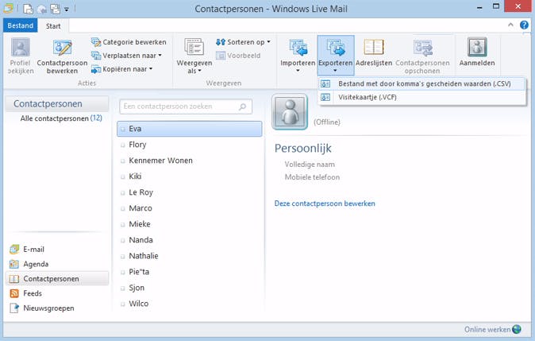Click the Verplaatsen naar icon
Image resolution: width=535 pixels, height=341 pixels.
pyautogui.click(x=96, y=56)
